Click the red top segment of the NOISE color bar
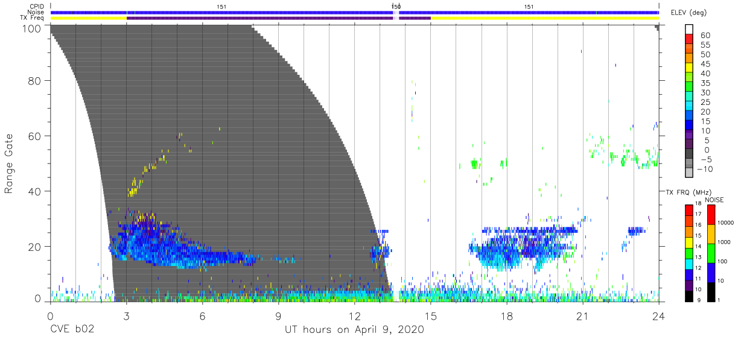This screenshot has width=741, height=342. click(x=711, y=215)
